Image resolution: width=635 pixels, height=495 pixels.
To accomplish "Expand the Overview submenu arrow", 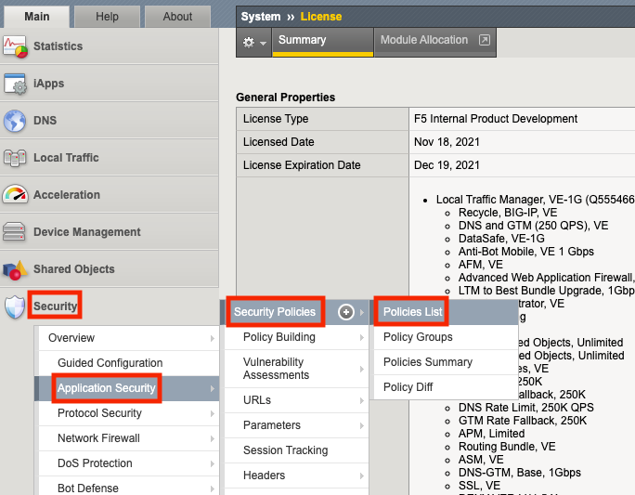I will (x=213, y=338).
